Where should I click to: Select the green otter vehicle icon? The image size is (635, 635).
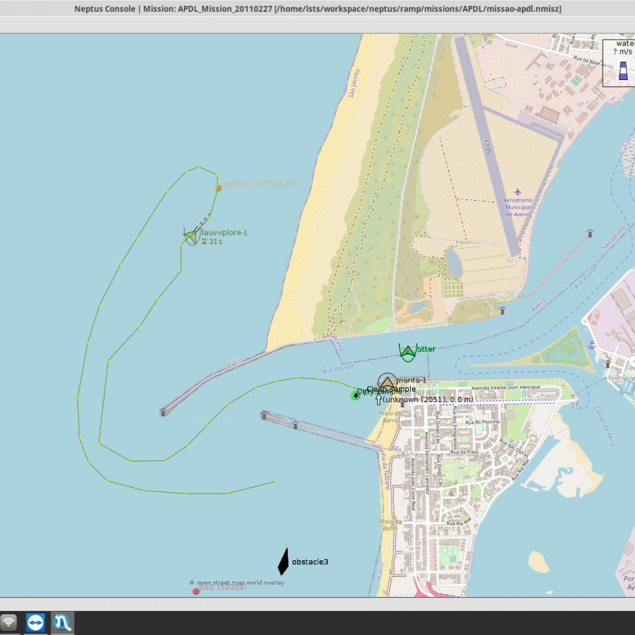point(408,352)
